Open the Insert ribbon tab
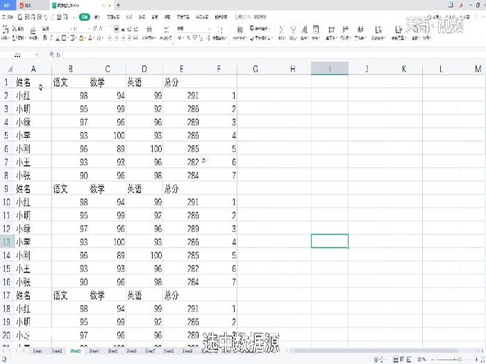 (97, 17)
